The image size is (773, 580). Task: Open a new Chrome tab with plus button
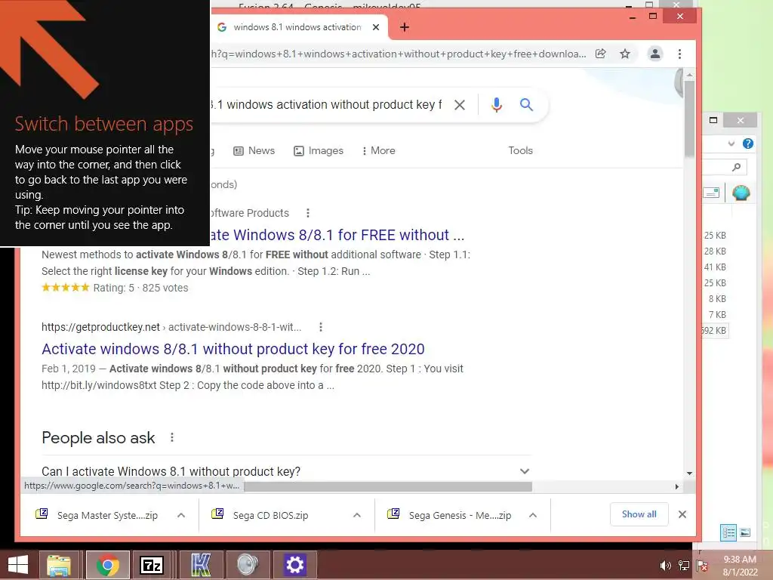[405, 27]
